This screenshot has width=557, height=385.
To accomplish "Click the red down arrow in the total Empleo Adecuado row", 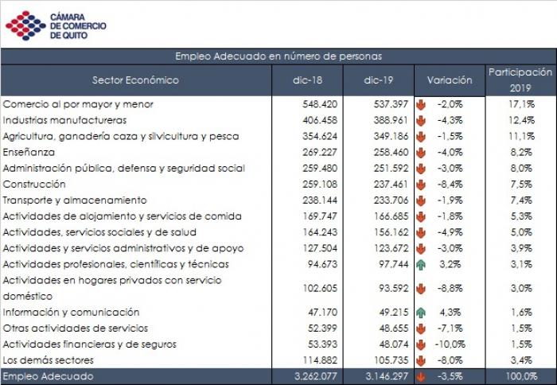I will 421,376.
